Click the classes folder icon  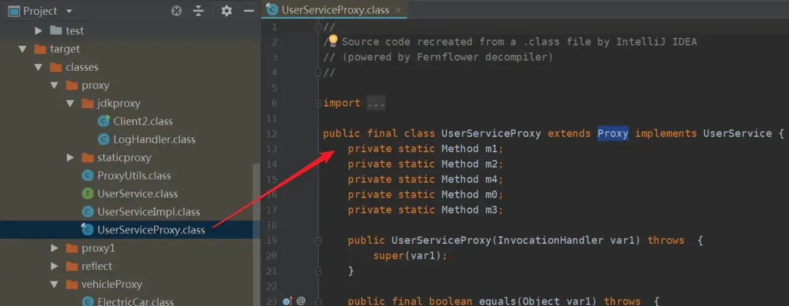(x=56, y=67)
